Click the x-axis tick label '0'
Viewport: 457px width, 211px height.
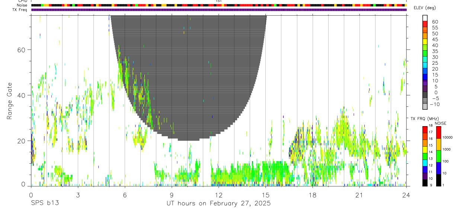pos(31,195)
